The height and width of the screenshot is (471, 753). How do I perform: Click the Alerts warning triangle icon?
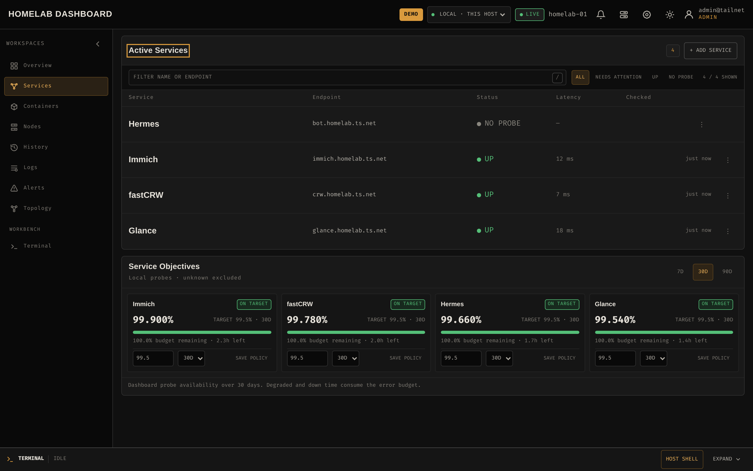[14, 188]
